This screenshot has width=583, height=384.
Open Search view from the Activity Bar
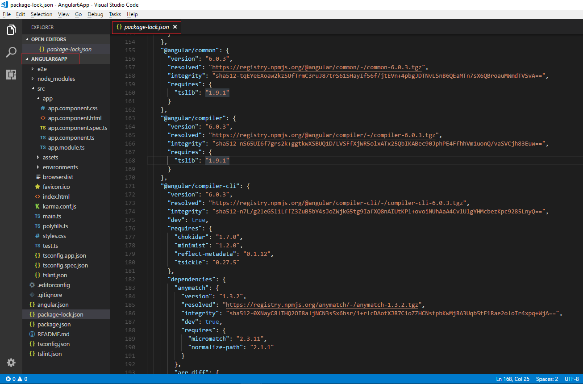[x=11, y=52]
